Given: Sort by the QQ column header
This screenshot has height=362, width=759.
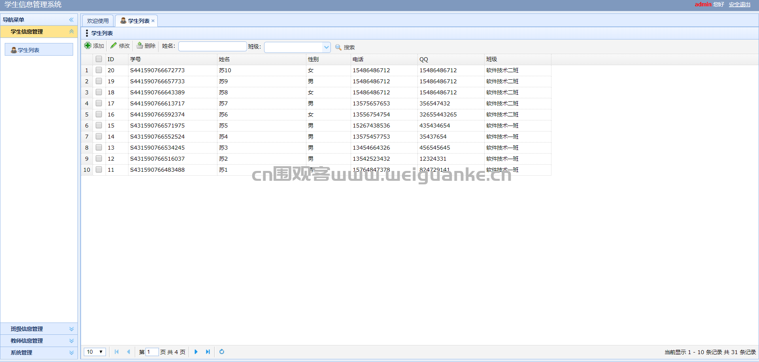Looking at the screenshot, I should (451, 59).
